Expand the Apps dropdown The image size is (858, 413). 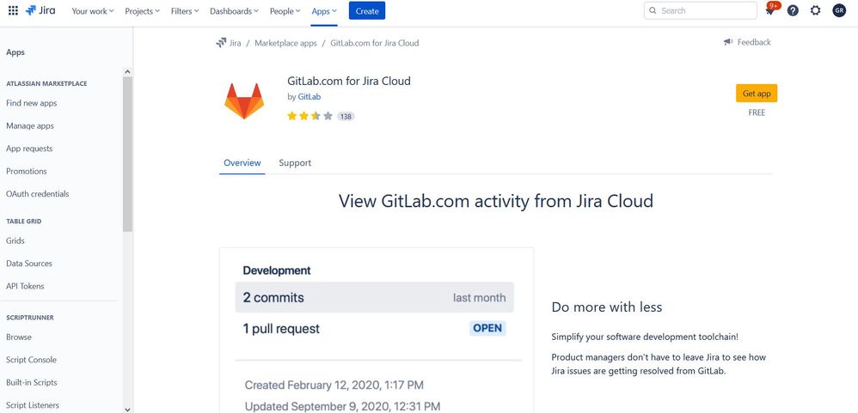[324, 11]
